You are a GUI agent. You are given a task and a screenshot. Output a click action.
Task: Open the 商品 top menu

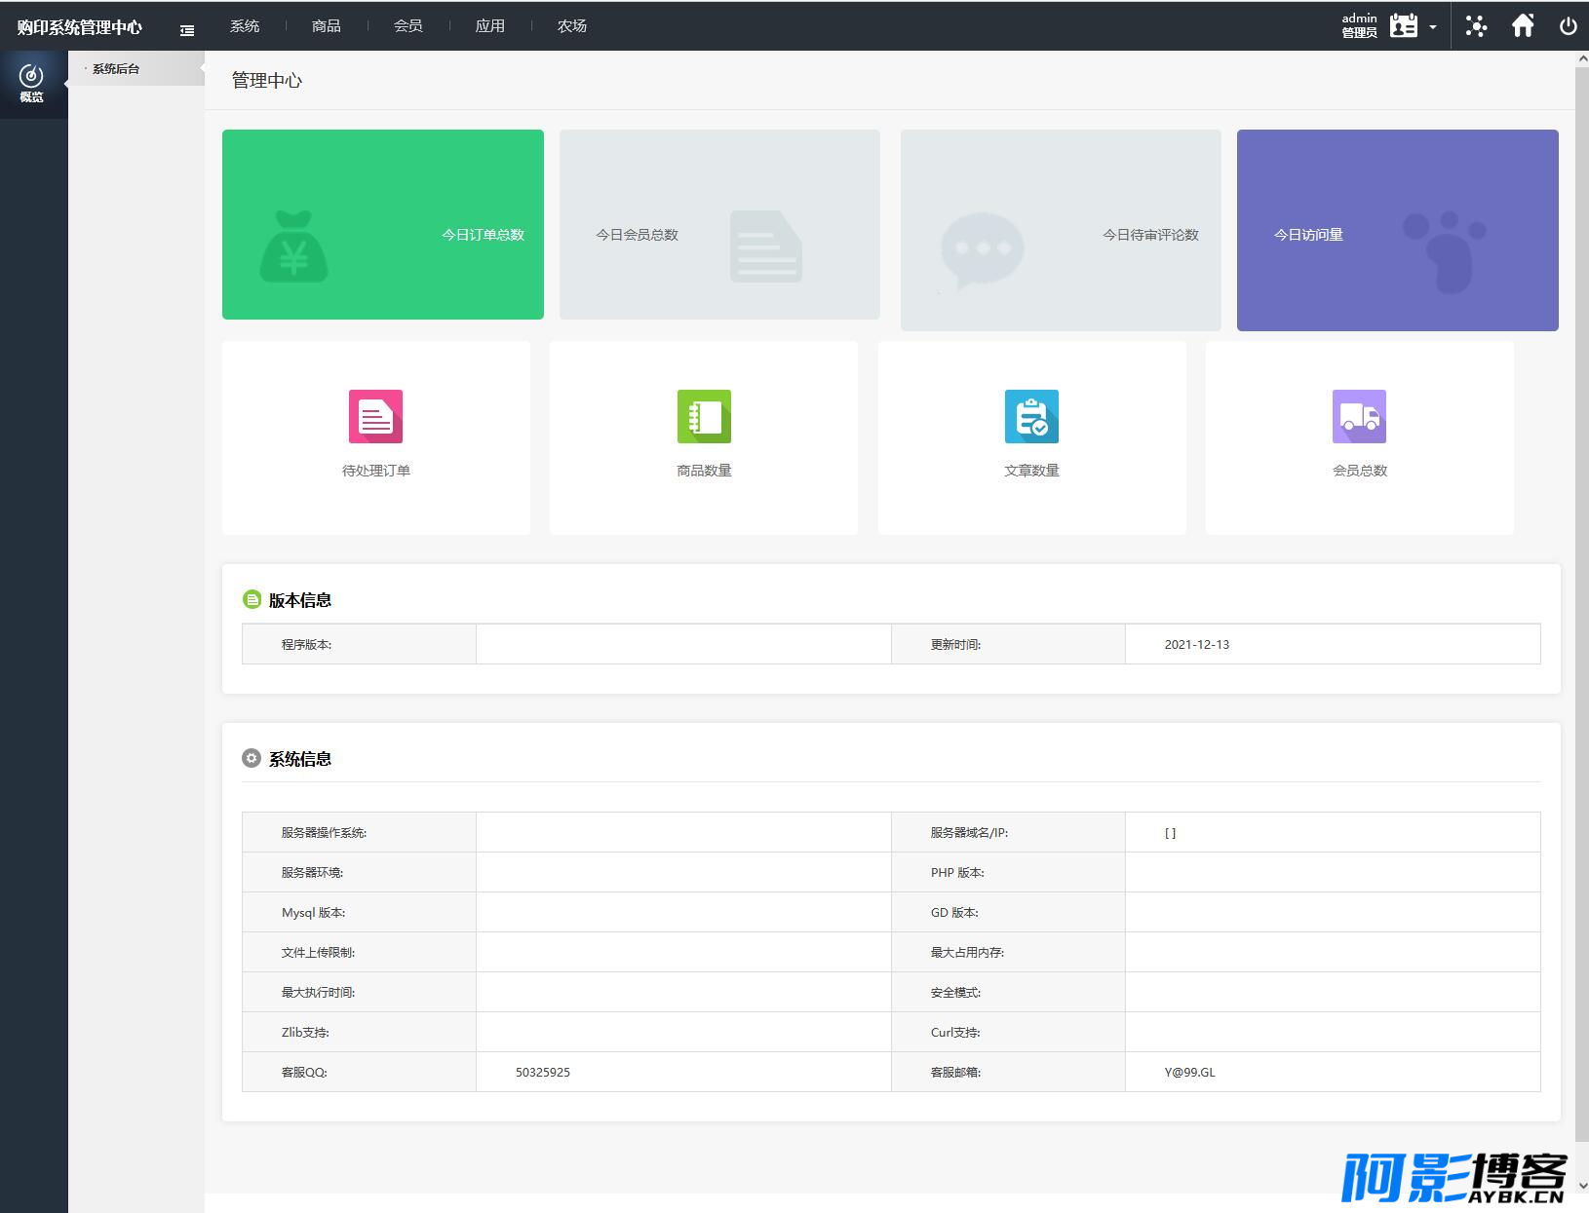[x=327, y=26]
